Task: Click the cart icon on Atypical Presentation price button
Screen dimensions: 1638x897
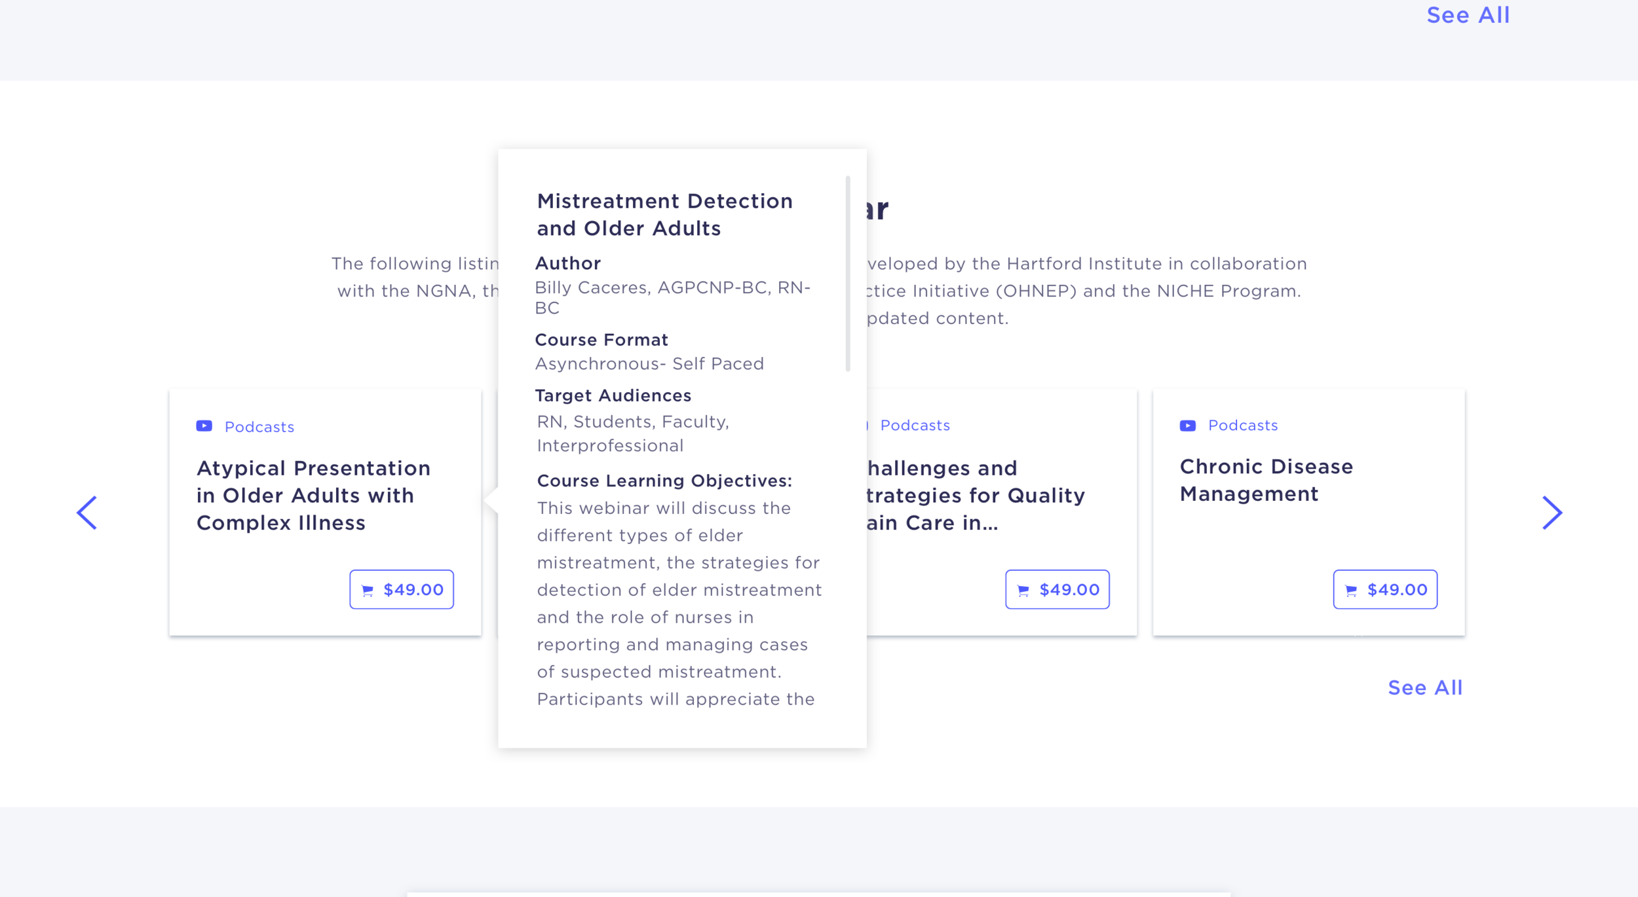Action: point(368,591)
